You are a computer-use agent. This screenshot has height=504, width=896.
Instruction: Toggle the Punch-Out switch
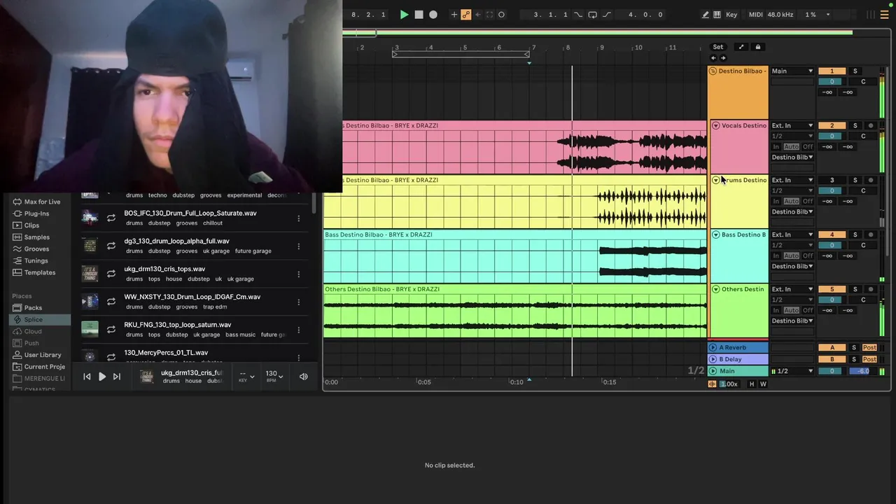[x=606, y=15]
